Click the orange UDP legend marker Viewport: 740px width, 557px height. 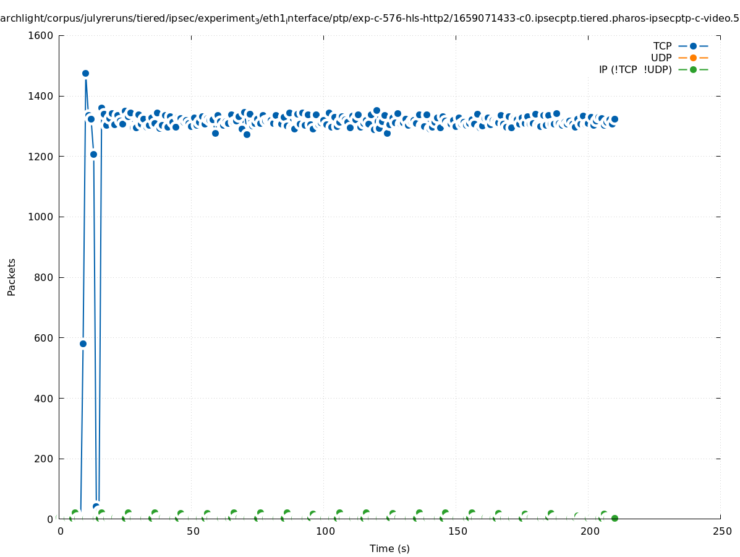(693, 58)
